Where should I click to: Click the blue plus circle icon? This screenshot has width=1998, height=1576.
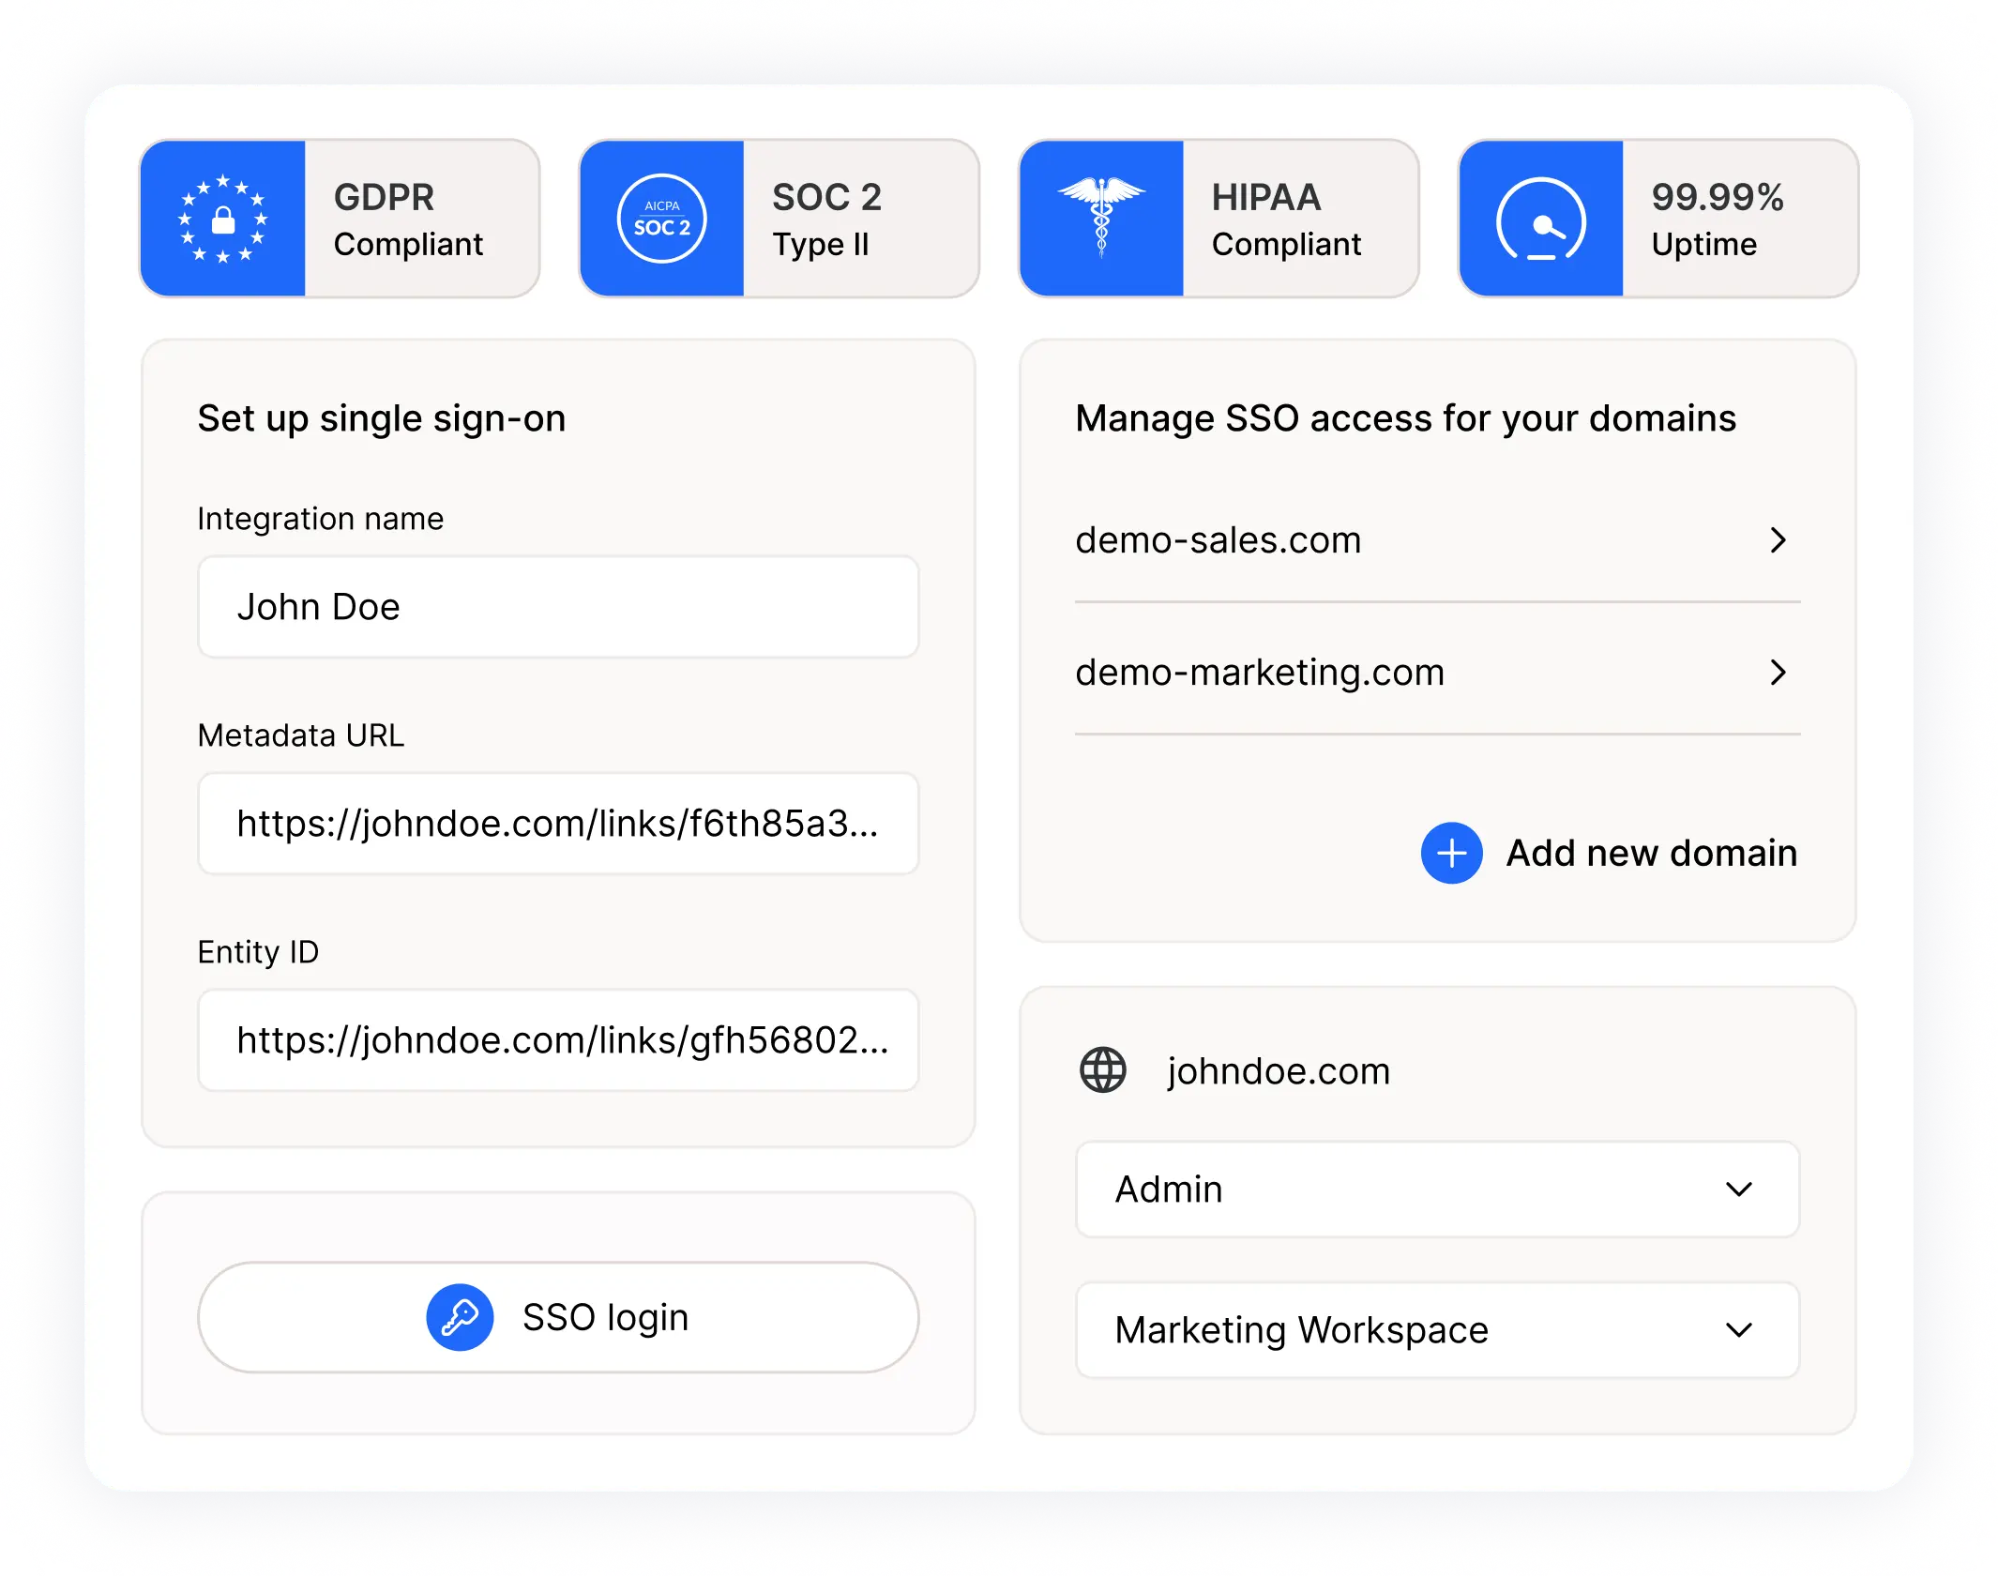coord(1451,853)
